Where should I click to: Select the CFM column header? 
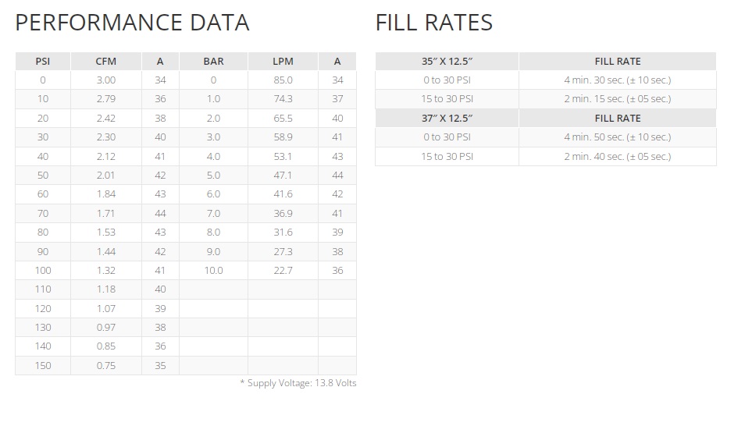point(105,61)
